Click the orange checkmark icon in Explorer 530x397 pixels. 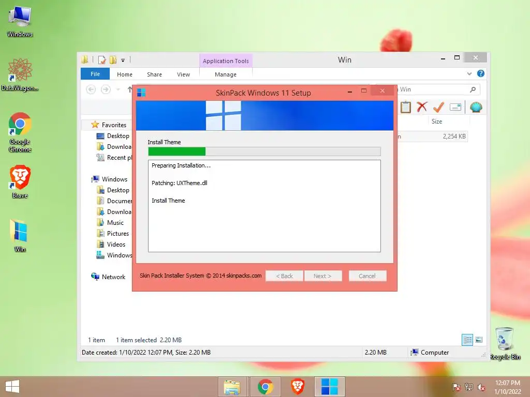coord(438,107)
